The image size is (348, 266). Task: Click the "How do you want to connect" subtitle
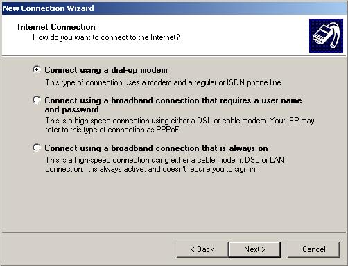106,37
